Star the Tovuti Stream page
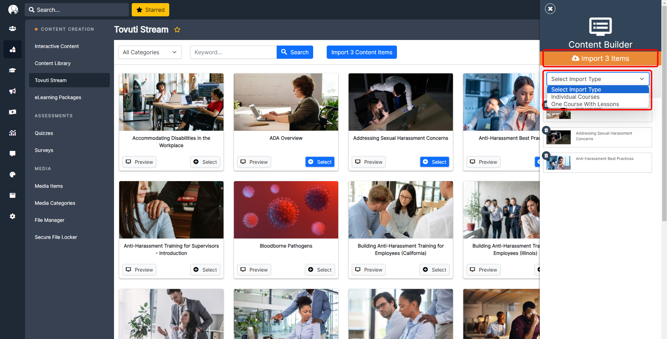The image size is (667, 339). click(x=177, y=30)
